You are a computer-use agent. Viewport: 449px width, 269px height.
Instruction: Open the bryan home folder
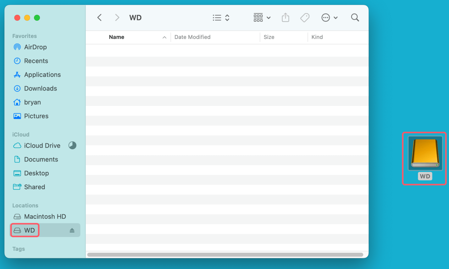click(32, 102)
